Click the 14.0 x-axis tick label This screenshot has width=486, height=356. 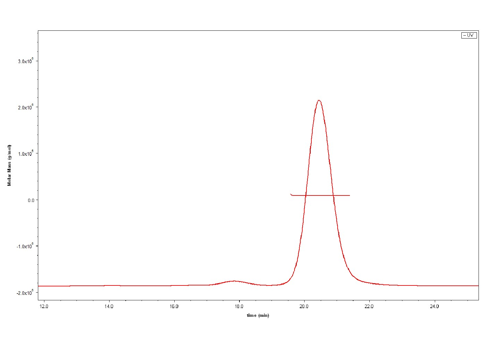coord(109,306)
